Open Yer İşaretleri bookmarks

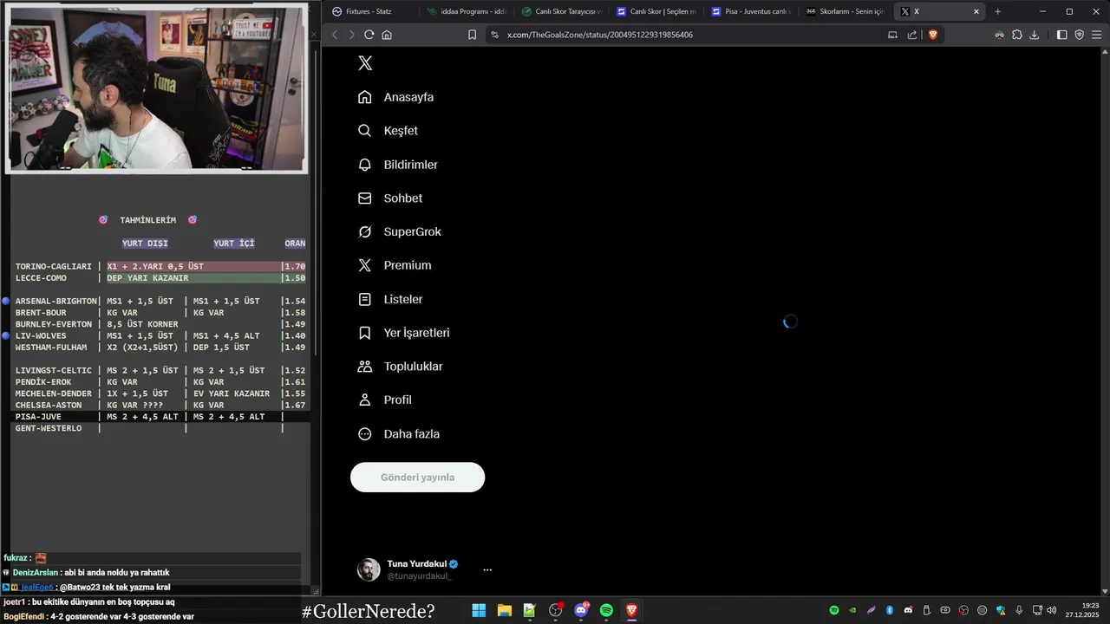point(403,333)
